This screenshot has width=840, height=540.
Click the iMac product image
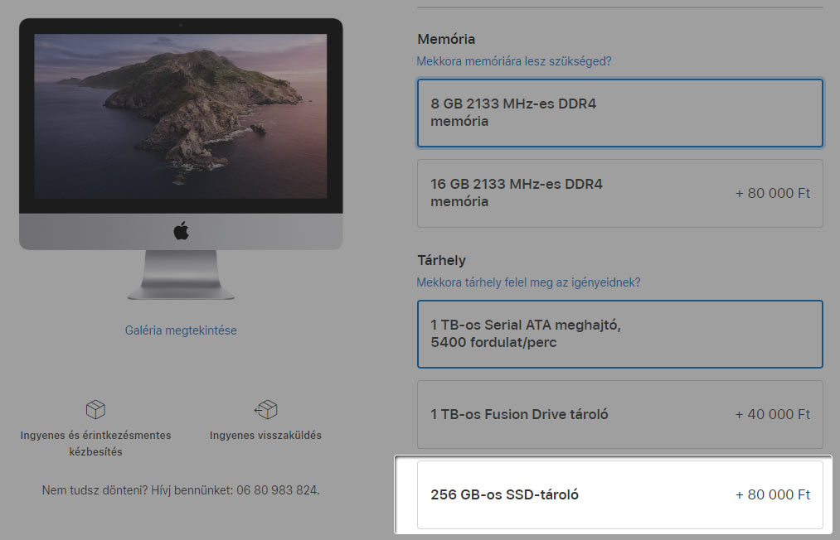(181, 159)
